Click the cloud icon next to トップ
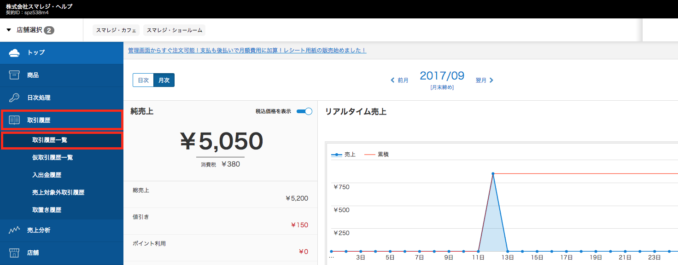The image size is (678, 265). [14, 52]
